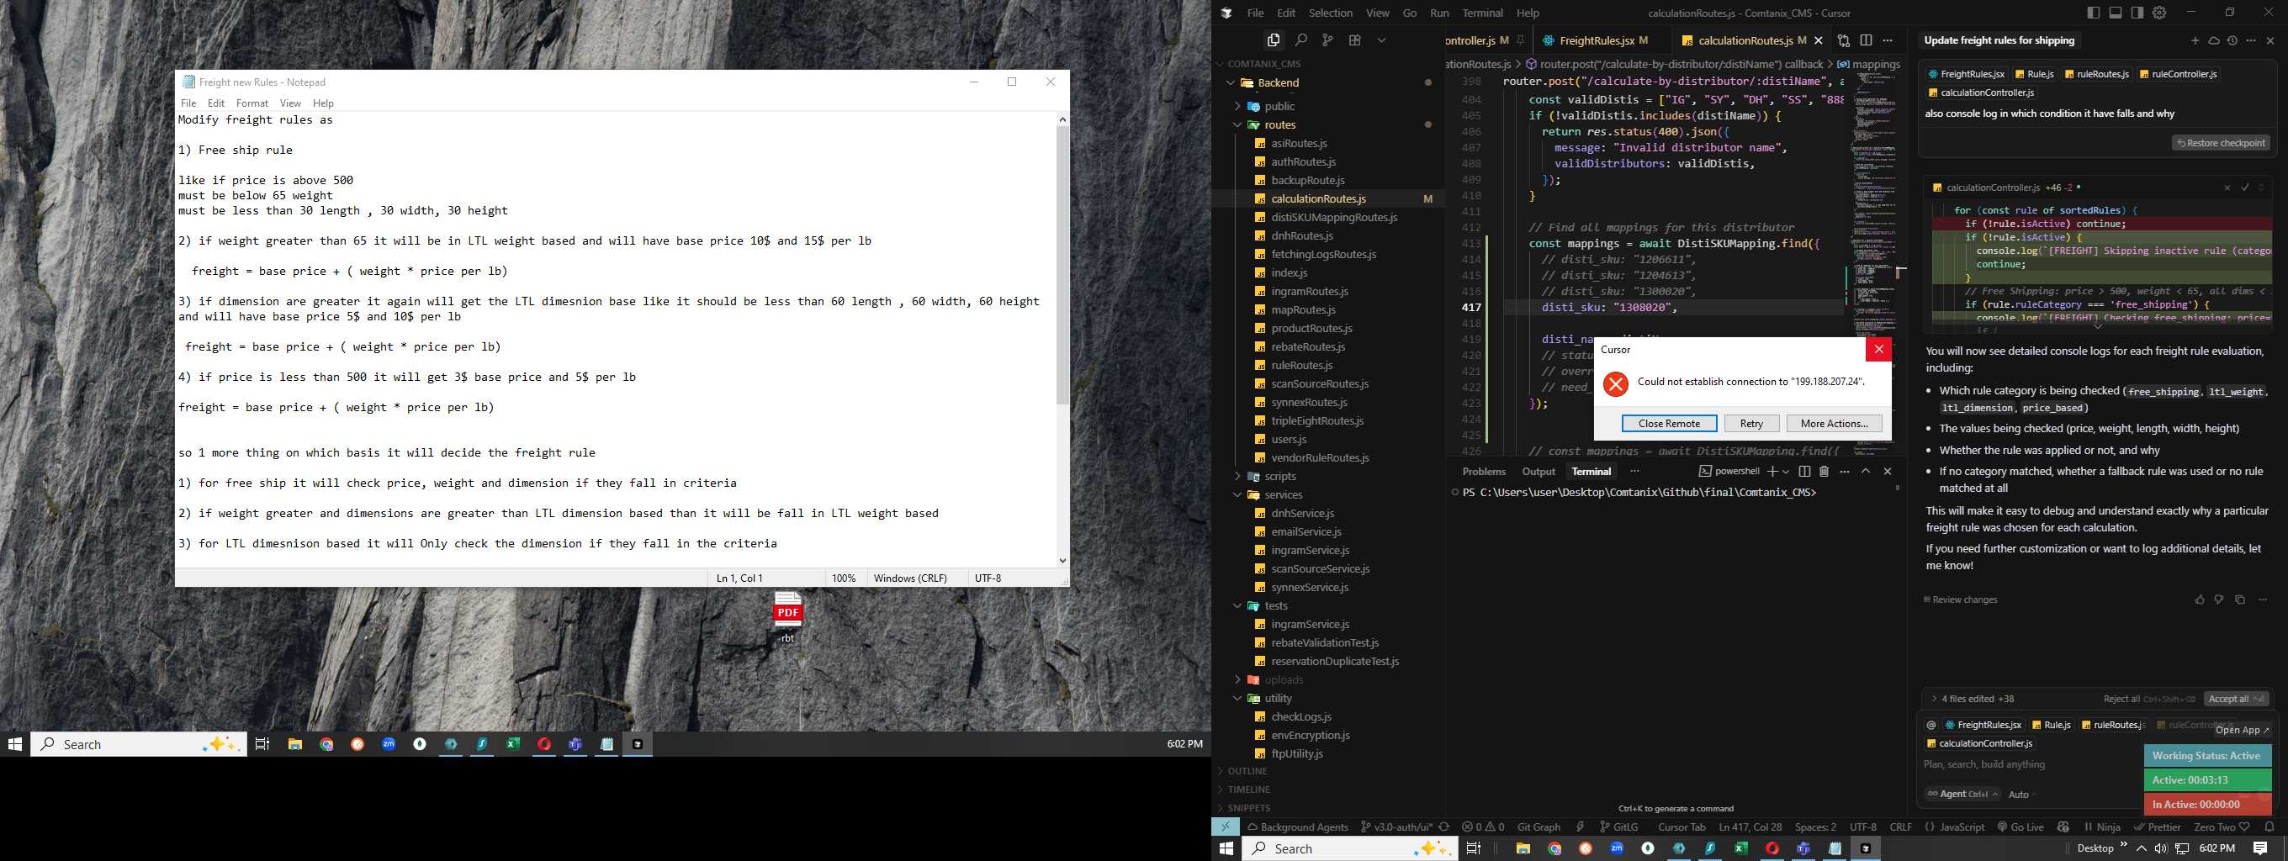Accept calculationController.js diff with the check icon

(x=2244, y=188)
